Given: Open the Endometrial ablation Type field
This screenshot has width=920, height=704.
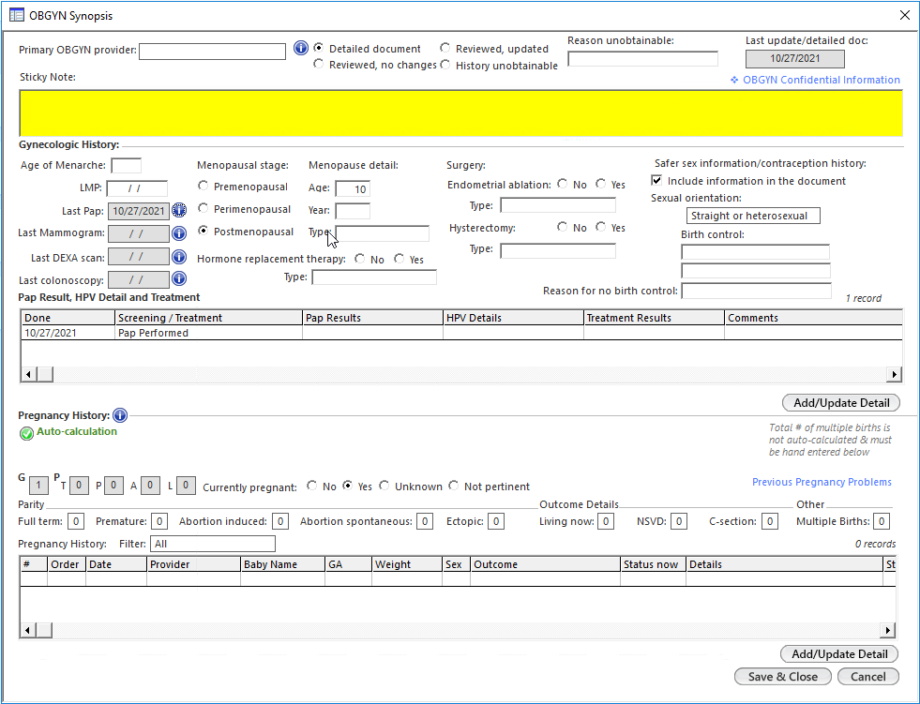Looking at the screenshot, I should tap(558, 205).
